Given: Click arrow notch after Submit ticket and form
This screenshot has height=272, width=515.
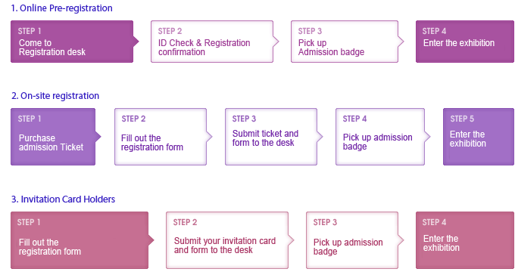Looking at the screenshot, I should pos(320,137).
